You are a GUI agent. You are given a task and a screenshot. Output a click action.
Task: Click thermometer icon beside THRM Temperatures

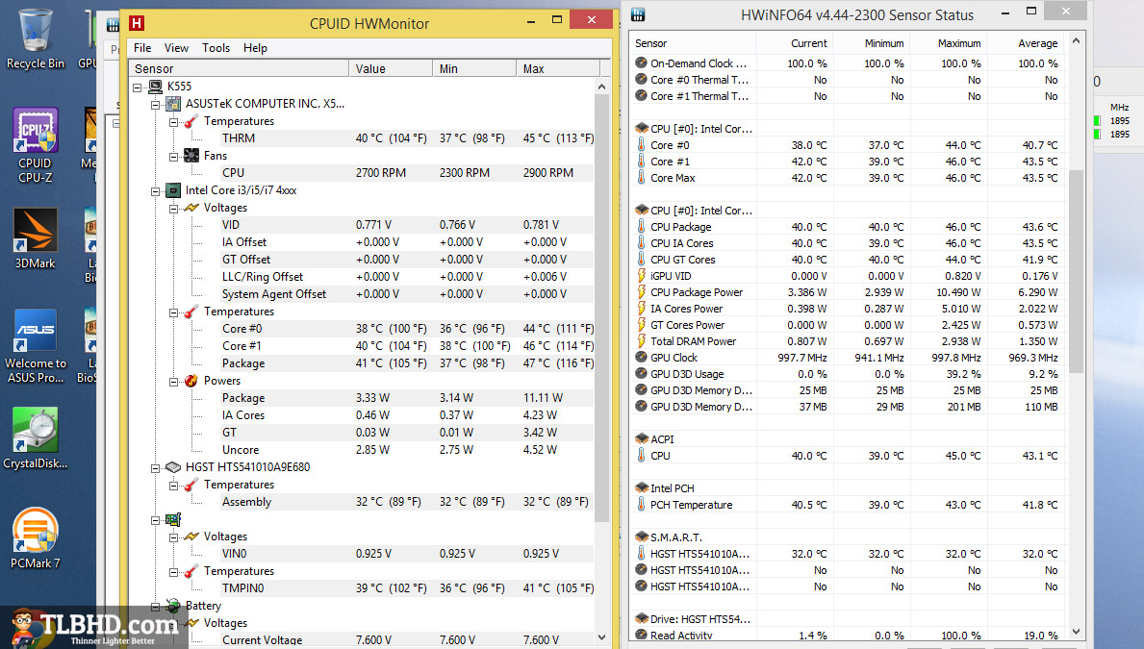tap(191, 121)
